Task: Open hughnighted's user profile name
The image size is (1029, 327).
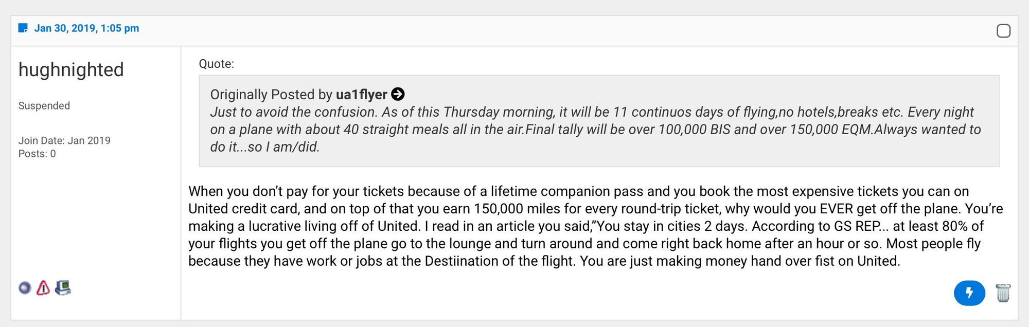Action: click(71, 69)
